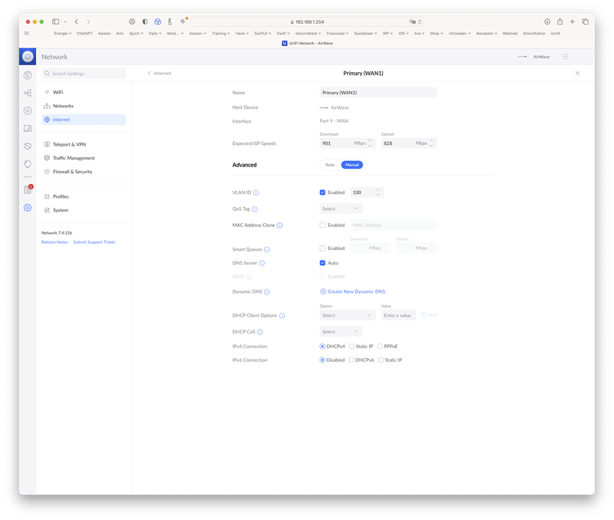Image resolution: width=614 pixels, height=520 pixels.
Task: Go back to Internet list
Action: point(160,73)
